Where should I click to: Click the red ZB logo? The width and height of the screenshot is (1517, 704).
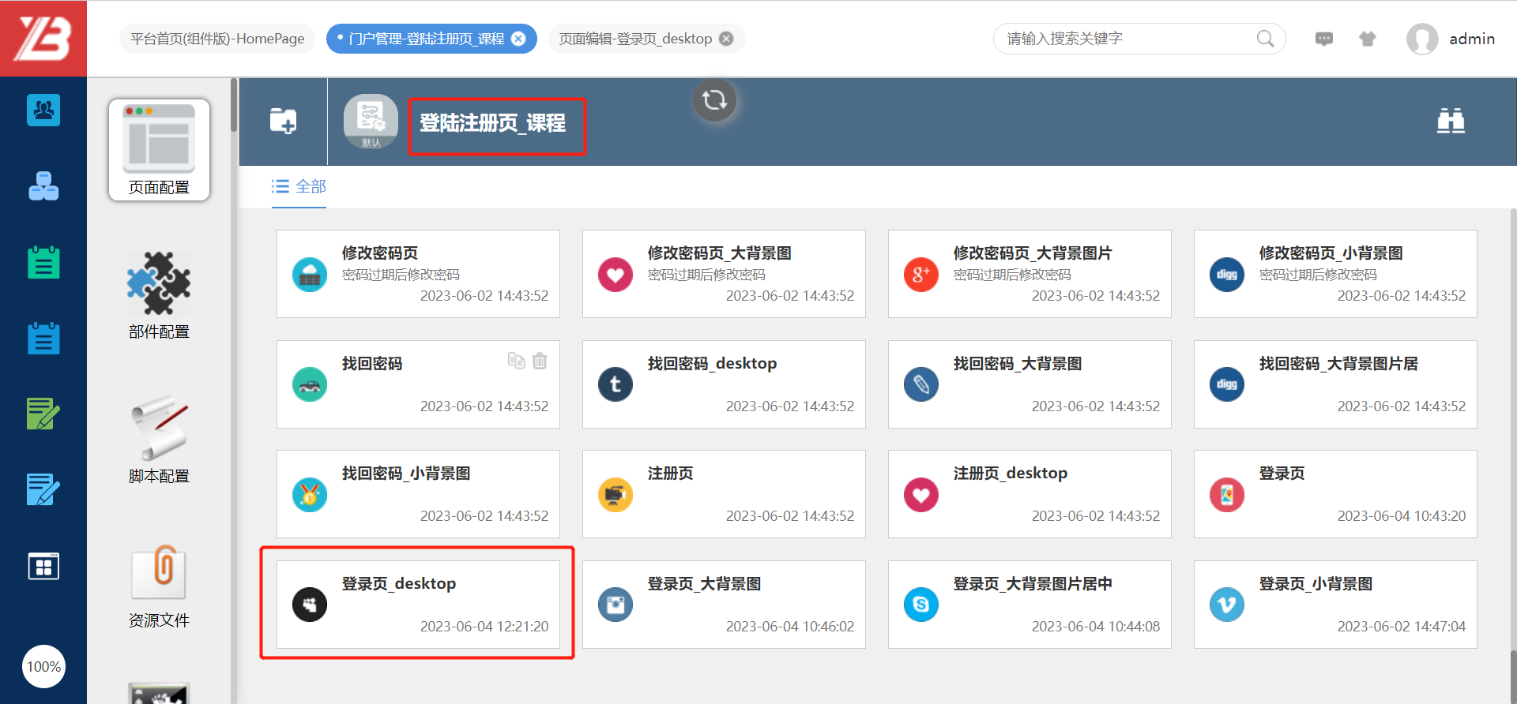pyautogui.click(x=43, y=39)
